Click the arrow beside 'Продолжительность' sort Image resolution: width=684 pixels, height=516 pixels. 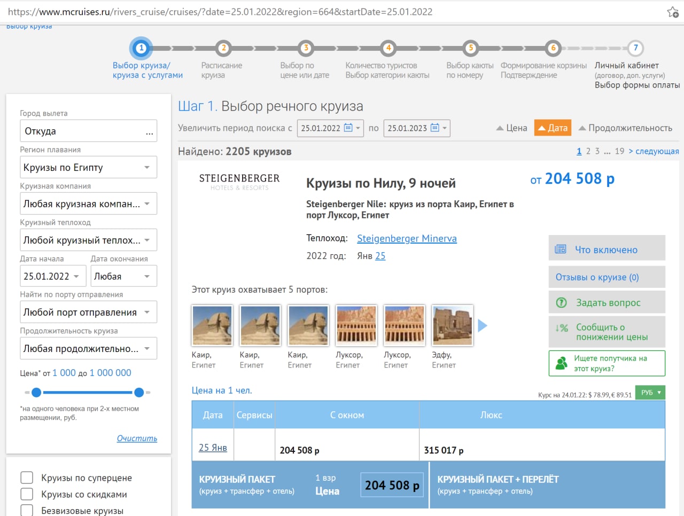(x=582, y=128)
